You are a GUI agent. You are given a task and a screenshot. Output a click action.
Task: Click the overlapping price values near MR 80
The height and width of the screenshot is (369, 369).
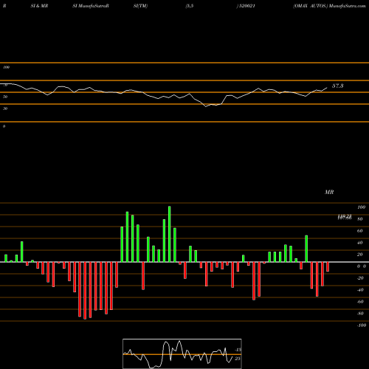point(345,217)
